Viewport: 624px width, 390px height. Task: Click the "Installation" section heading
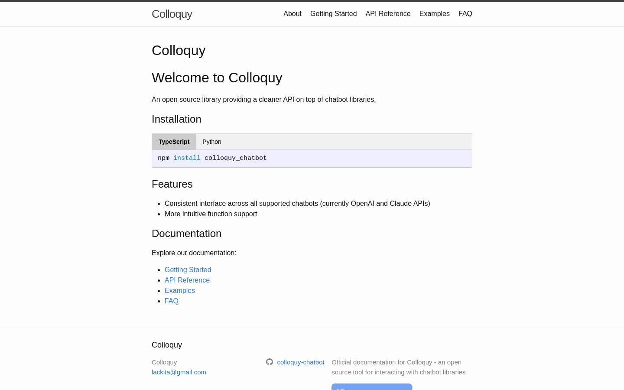pos(176,119)
